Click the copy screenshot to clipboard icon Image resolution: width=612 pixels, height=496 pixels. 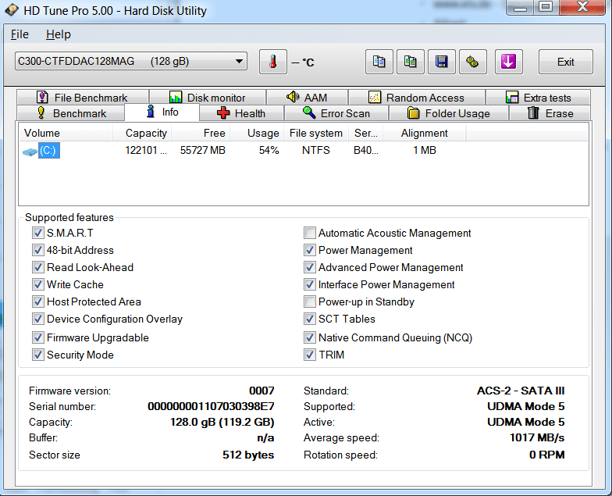[411, 62]
